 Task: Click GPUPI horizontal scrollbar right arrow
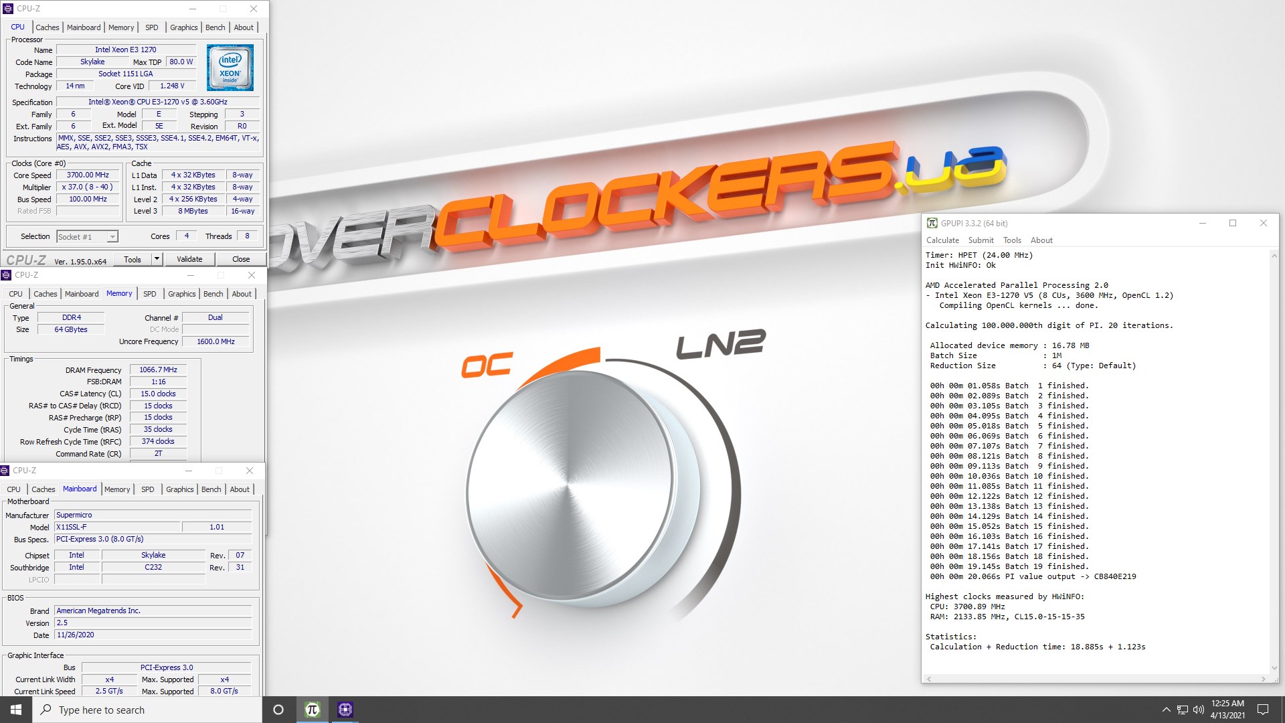pos(1263,679)
